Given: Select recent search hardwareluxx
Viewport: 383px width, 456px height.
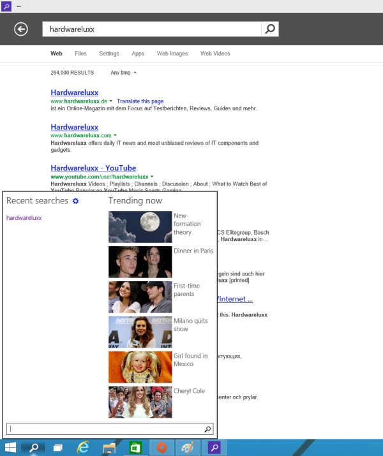Looking at the screenshot, I should click(24, 218).
